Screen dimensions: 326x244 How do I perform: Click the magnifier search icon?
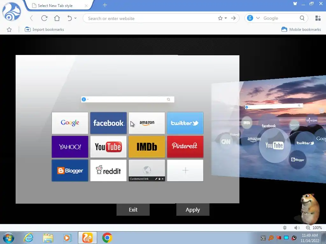pos(302,18)
